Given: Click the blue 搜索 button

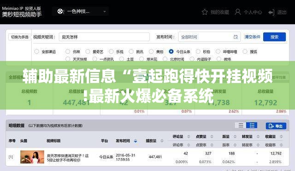Looking at the screenshot, I should pyautogui.click(x=274, y=37).
